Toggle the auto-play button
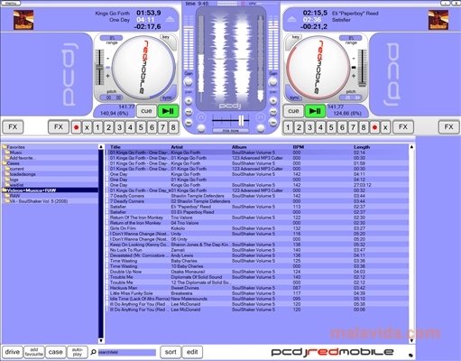 pyautogui.click(x=78, y=352)
